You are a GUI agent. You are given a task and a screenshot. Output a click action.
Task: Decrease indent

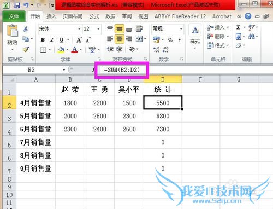[x=110, y=49]
